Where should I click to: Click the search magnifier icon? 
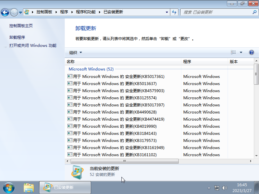[253, 12]
